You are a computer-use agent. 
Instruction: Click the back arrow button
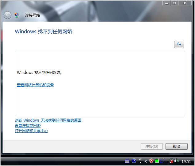tap(7, 15)
